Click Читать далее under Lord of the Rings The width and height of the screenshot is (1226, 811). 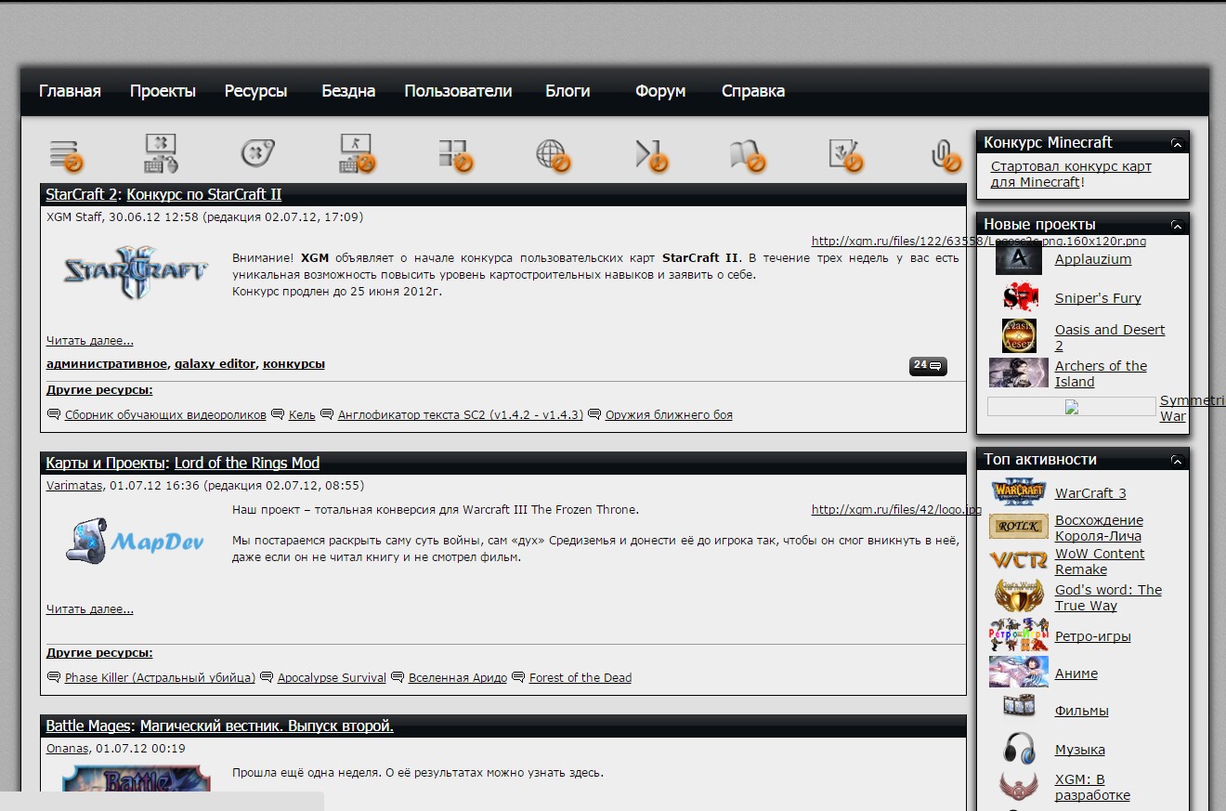tap(90, 609)
